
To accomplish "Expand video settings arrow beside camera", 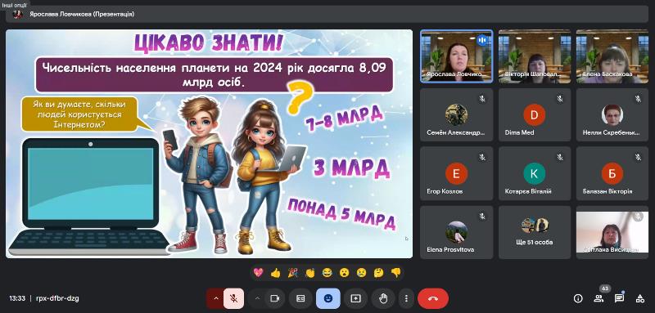I will (x=257, y=298).
